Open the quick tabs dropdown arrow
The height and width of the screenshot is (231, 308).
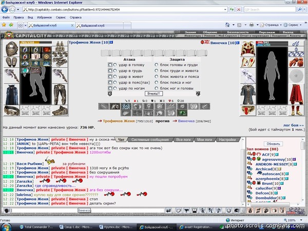[x=25, y=26]
